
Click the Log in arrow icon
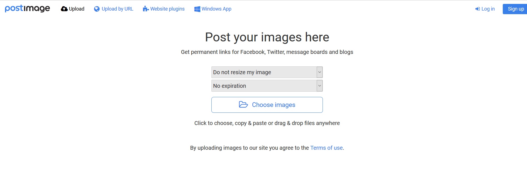pos(477,9)
